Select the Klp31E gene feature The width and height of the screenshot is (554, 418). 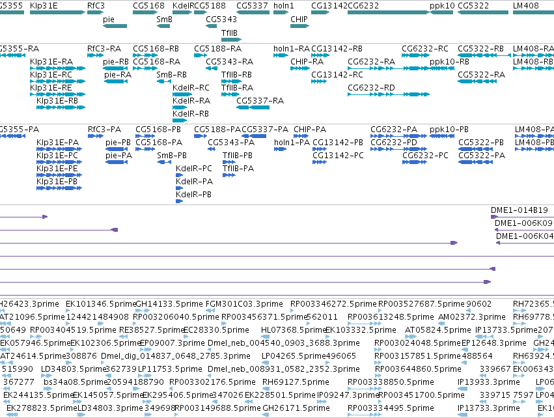click(57, 12)
